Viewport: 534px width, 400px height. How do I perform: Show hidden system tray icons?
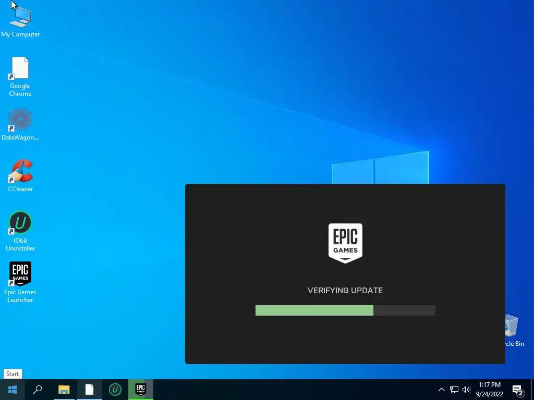tap(441, 390)
